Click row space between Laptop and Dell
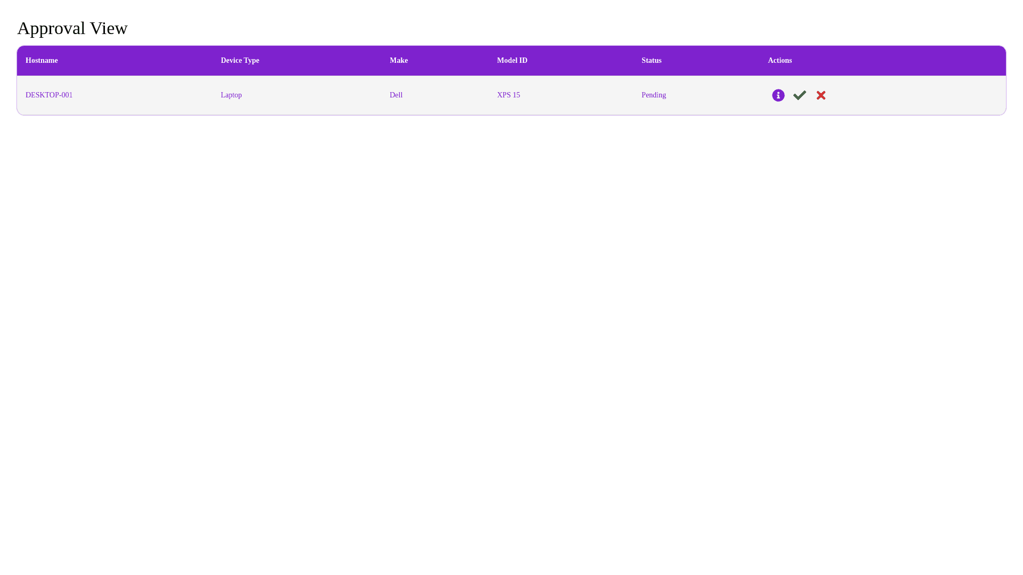 (x=314, y=95)
